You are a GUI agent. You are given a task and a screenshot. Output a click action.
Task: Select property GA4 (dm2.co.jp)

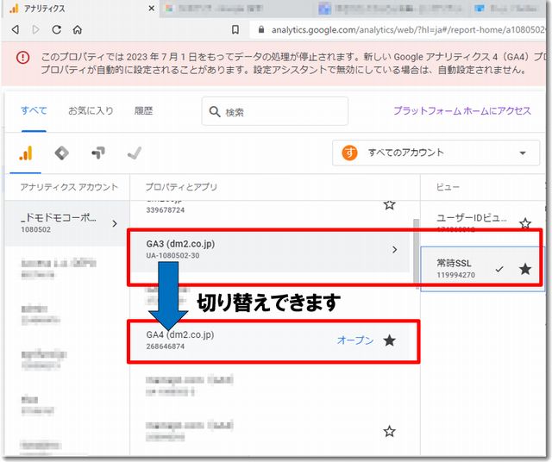coord(269,340)
